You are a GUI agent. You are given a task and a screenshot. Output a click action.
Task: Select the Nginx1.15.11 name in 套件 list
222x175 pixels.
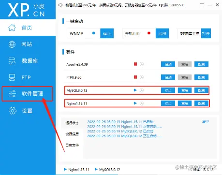(77, 103)
